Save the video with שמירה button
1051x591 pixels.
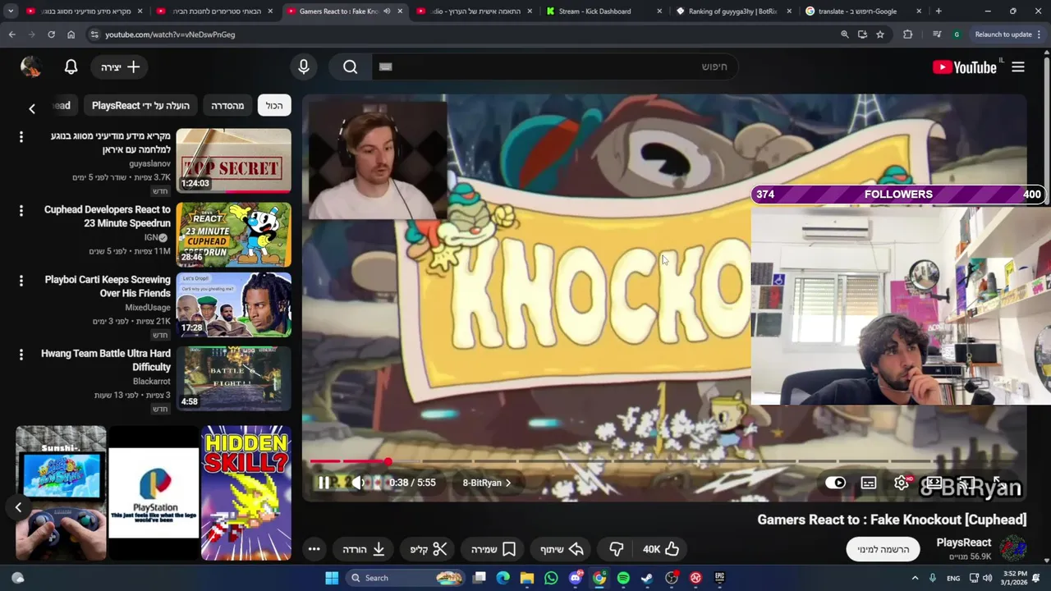(493, 549)
